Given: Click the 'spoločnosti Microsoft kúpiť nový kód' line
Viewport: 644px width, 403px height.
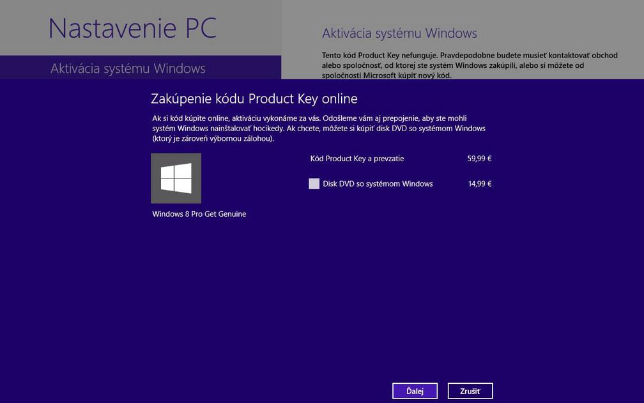Looking at the screenshot, I should point(387,75).
